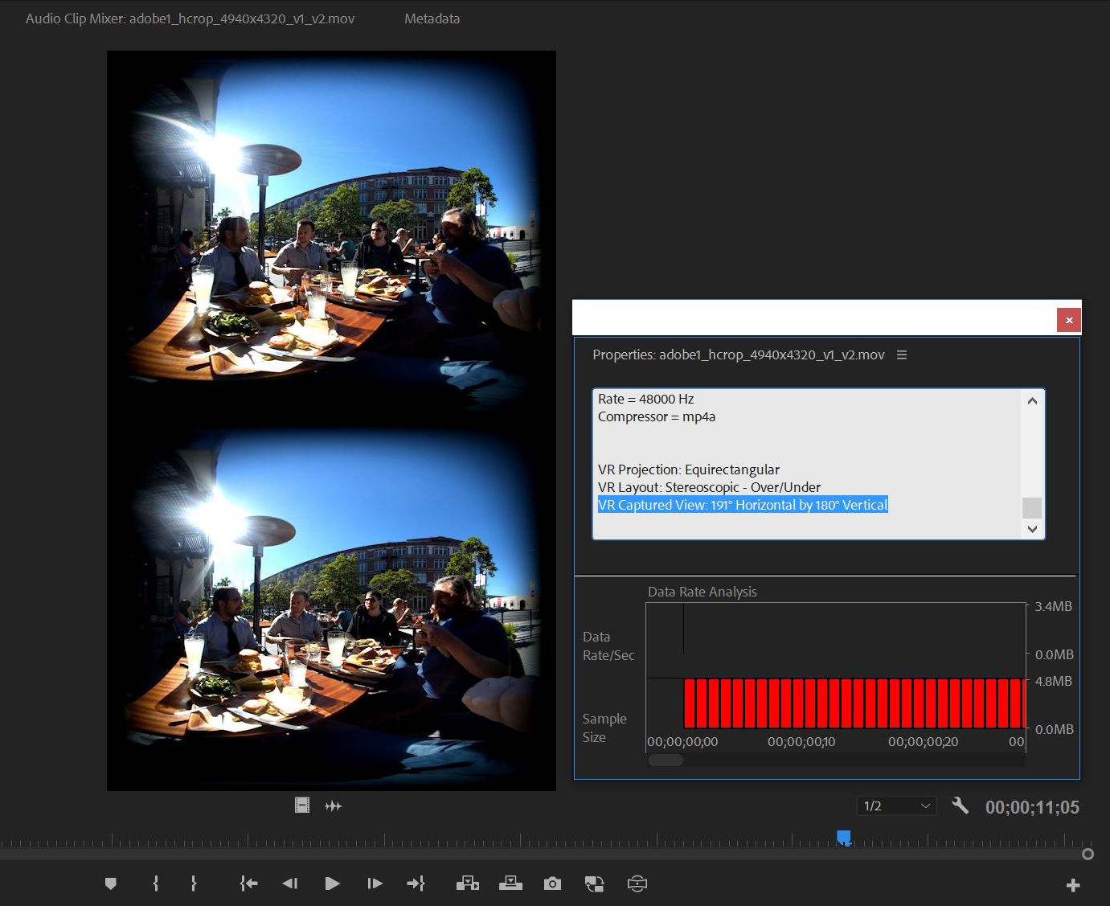
Task: Open the Properties panel menu
Action: coord(902,355)
